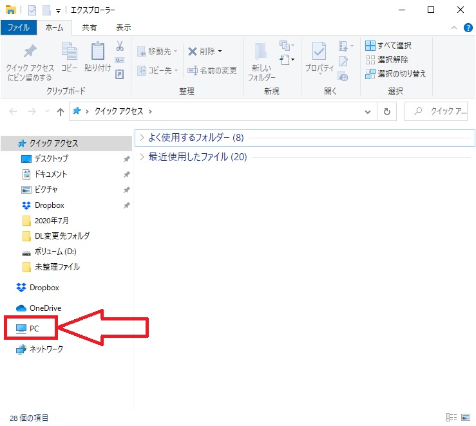Image resolution: width=476 pixels, height=426 pixels.
Task: Click the コピー (Copy) ribbon icon
Action: pyautogui.click(x=69, y=51)
